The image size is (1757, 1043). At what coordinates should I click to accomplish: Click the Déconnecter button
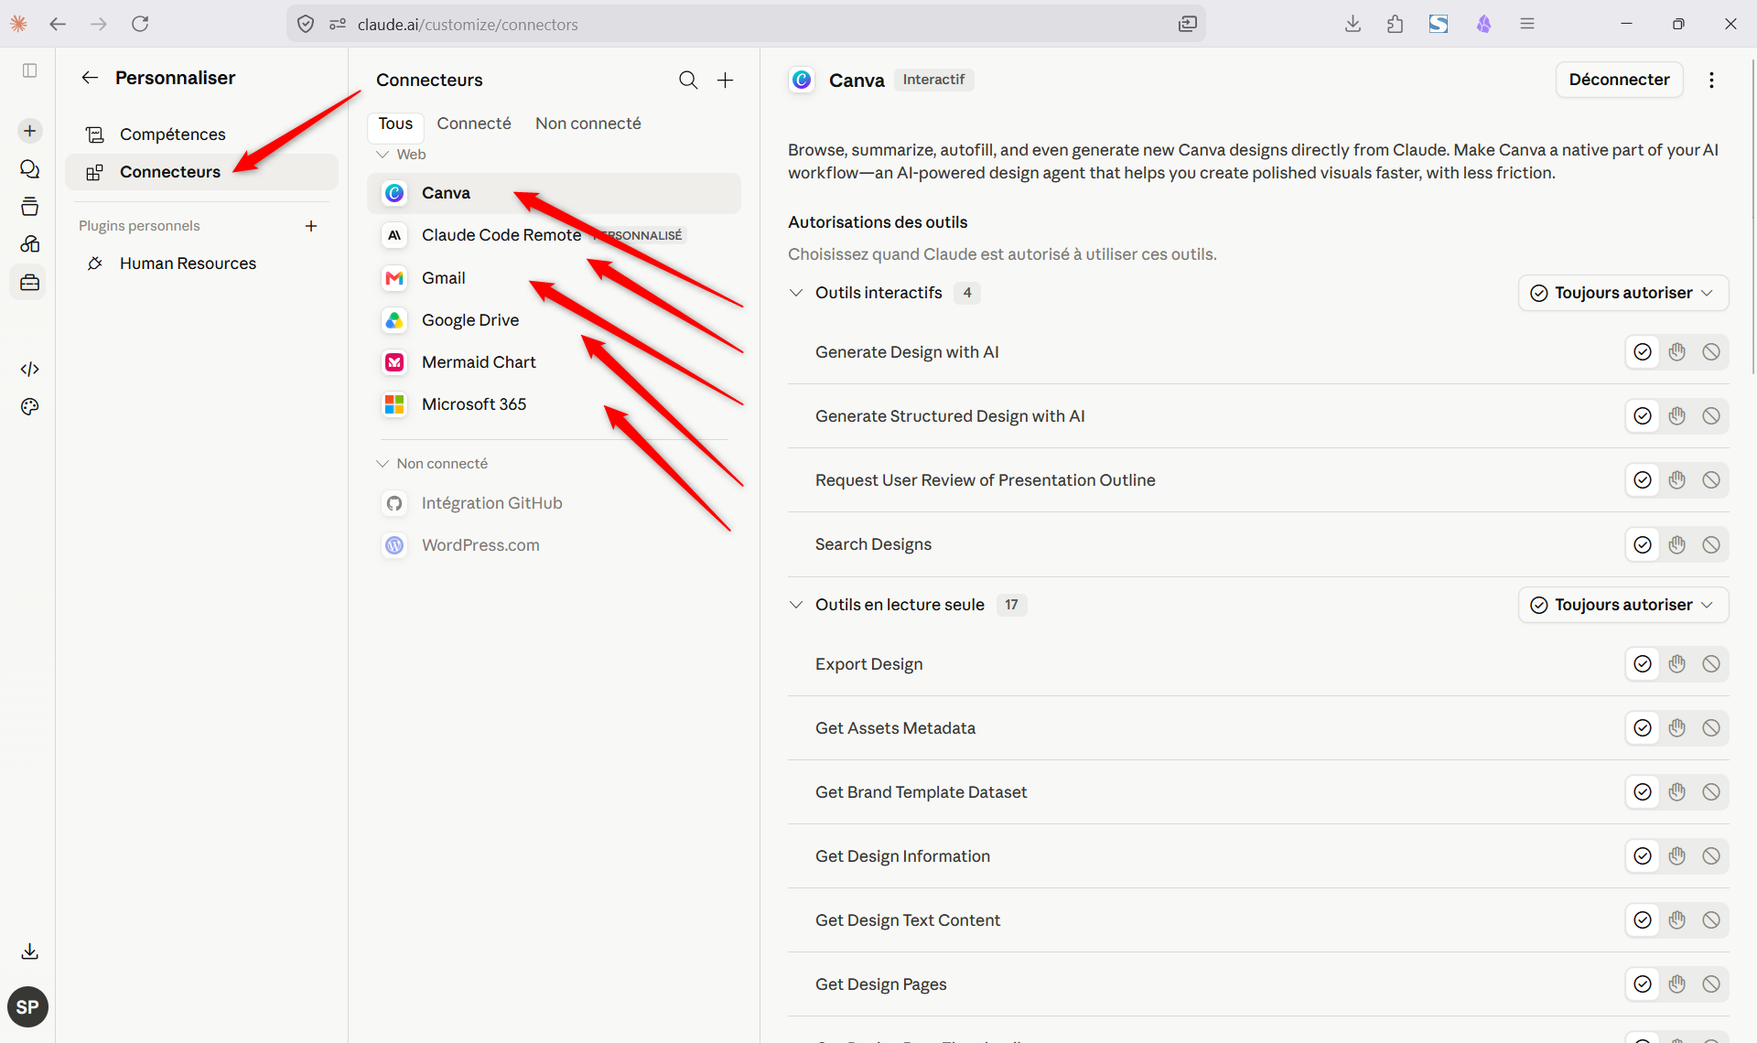[x=1619, y=80]
